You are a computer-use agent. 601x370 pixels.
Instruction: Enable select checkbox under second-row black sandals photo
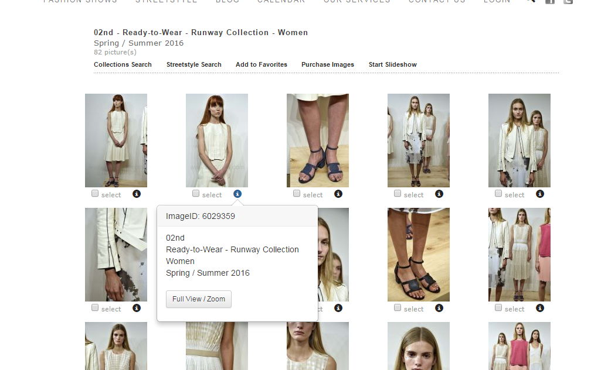point(398,308)
